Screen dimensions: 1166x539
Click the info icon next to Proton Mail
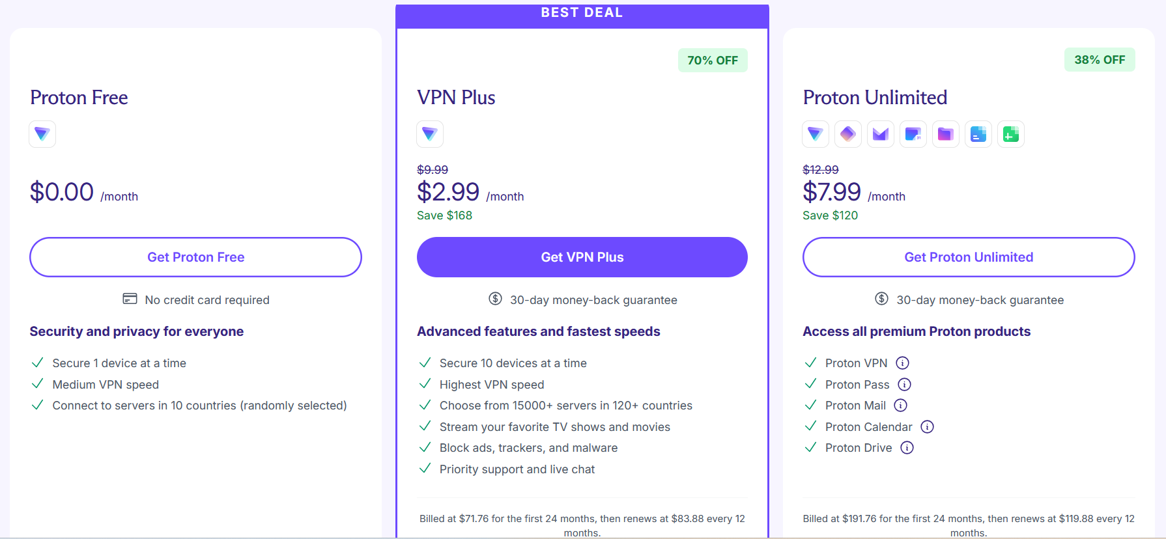901,405
